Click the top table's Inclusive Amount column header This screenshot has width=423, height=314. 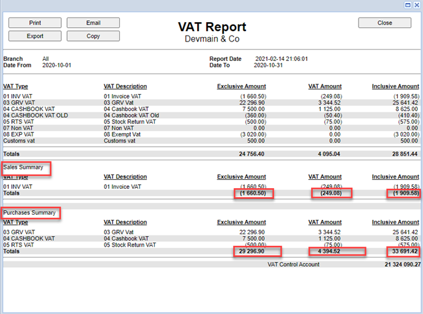click(395, 86)
